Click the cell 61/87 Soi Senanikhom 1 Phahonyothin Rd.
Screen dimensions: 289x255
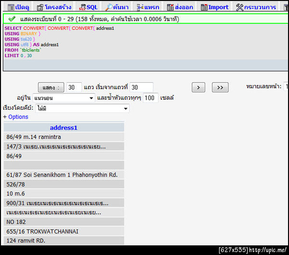tap(64, 175)
